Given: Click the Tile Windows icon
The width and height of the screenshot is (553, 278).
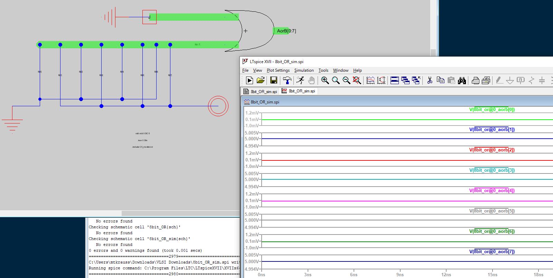Looking at the screenshot, I should pos(395,80).
